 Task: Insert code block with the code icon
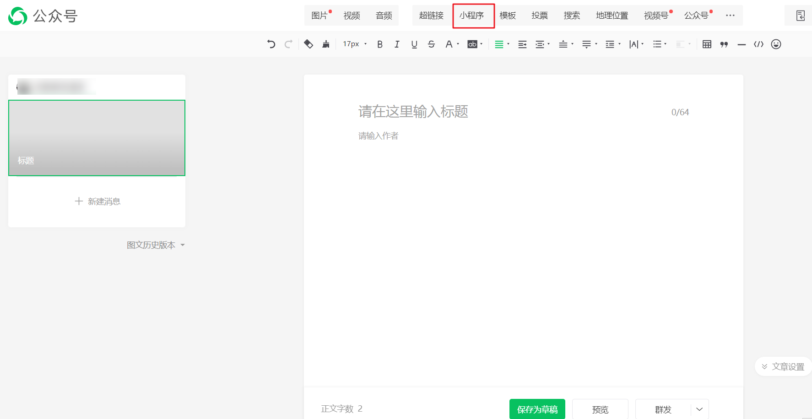[x=758, y=44]
